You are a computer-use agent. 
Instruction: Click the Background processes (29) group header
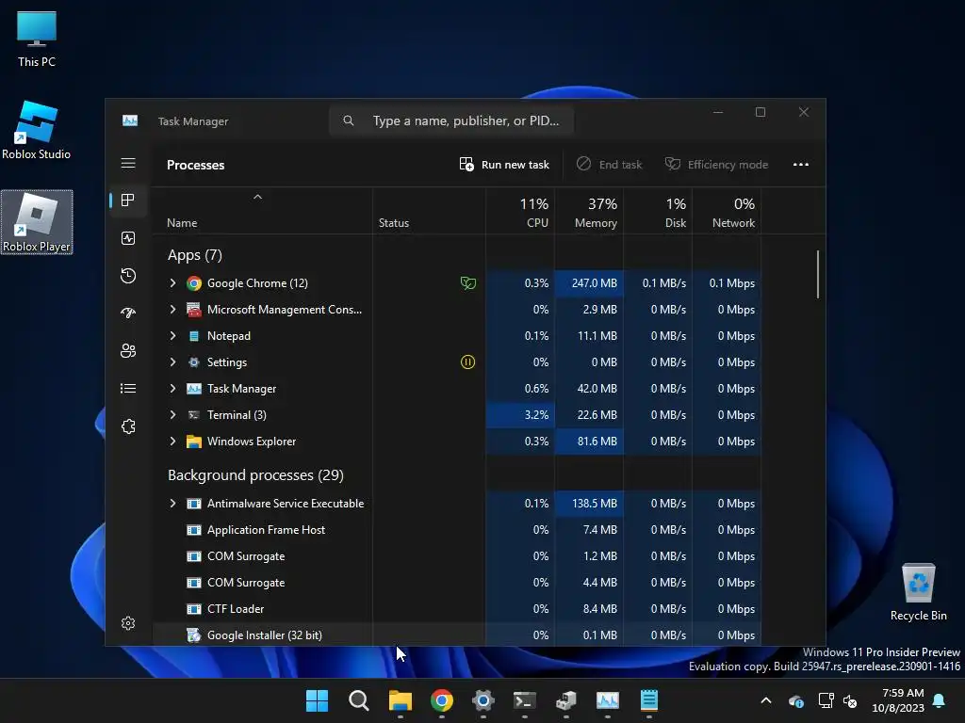point(255,475)
